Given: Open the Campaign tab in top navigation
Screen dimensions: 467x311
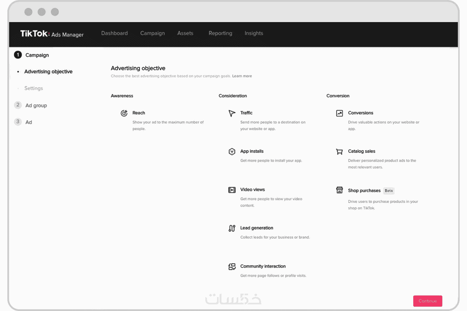Looking at the screenshot, I should [153, 33].
